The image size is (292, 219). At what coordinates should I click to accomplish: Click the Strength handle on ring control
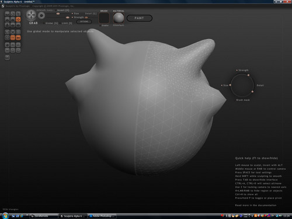coord(248,75)
